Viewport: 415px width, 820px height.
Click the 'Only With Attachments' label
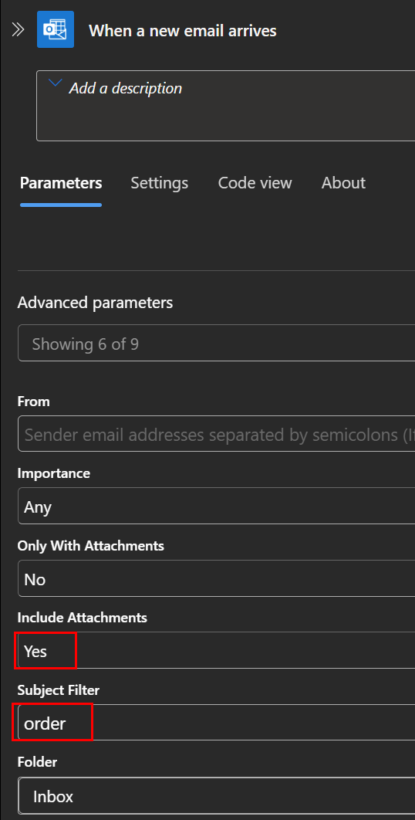coord(91,546)
